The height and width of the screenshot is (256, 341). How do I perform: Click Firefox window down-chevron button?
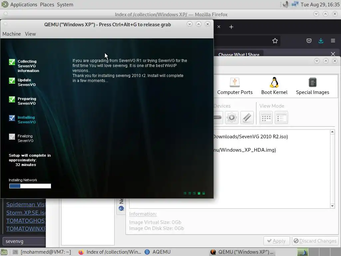(x=316, y=14)
